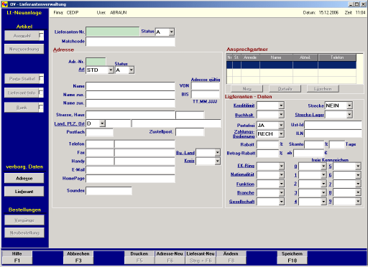Open the EK-Ring dropdown
368x267 pixels.
pos(282,166)
